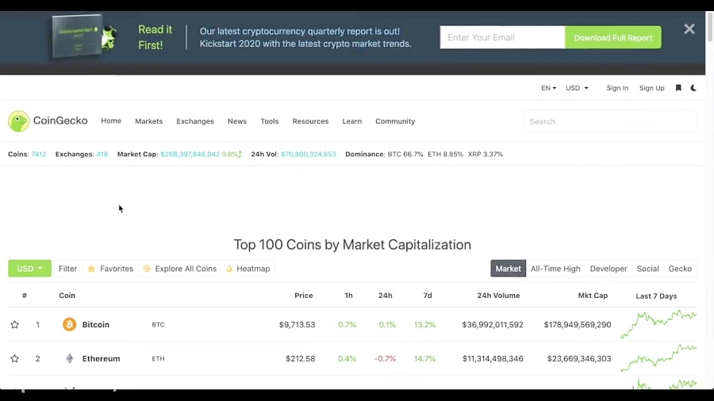Open the Bitcoin coin name link

pos(96,325)
